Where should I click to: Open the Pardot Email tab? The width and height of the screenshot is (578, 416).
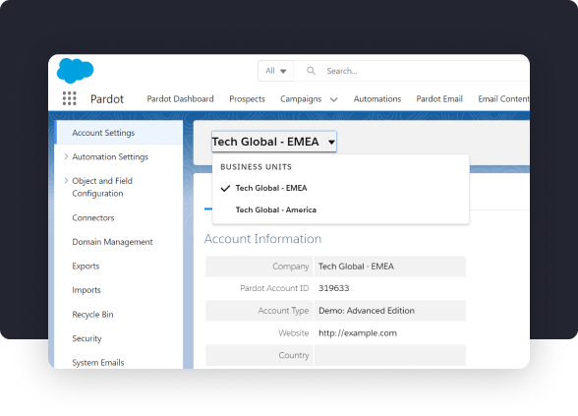pyautogui.click(x=439, y=98)
